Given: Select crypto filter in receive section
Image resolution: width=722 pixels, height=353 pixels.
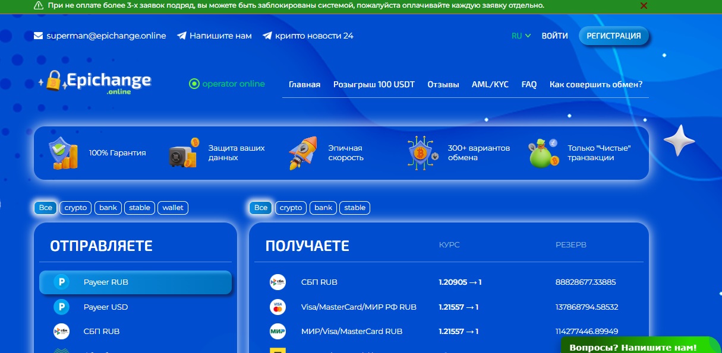Looking at the screenshot, I should click(291, 208).
